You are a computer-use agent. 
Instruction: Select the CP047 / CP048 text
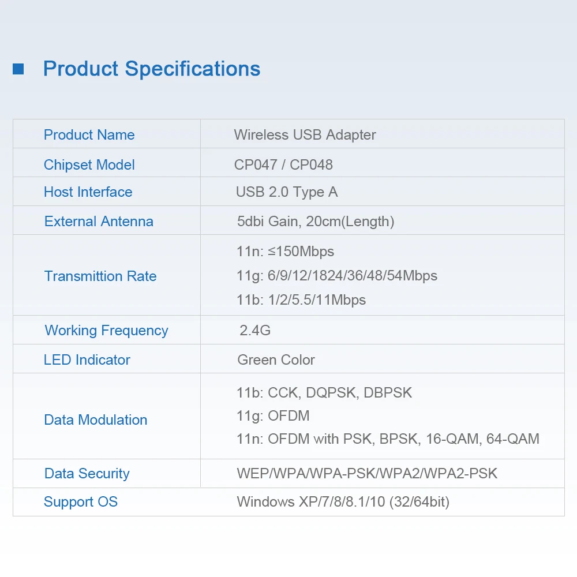click(283, 164)
